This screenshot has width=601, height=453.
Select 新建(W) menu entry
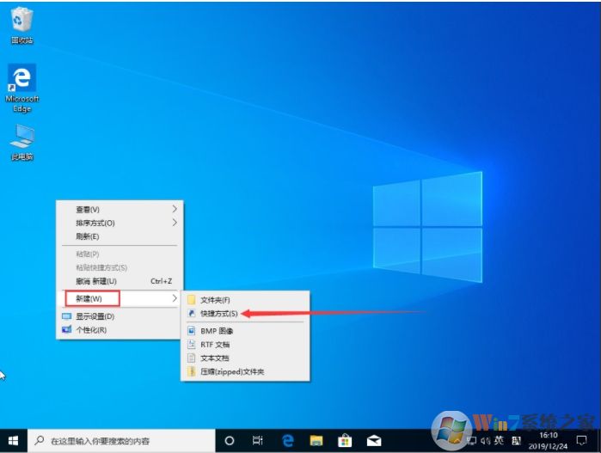[x=120, y=298]
